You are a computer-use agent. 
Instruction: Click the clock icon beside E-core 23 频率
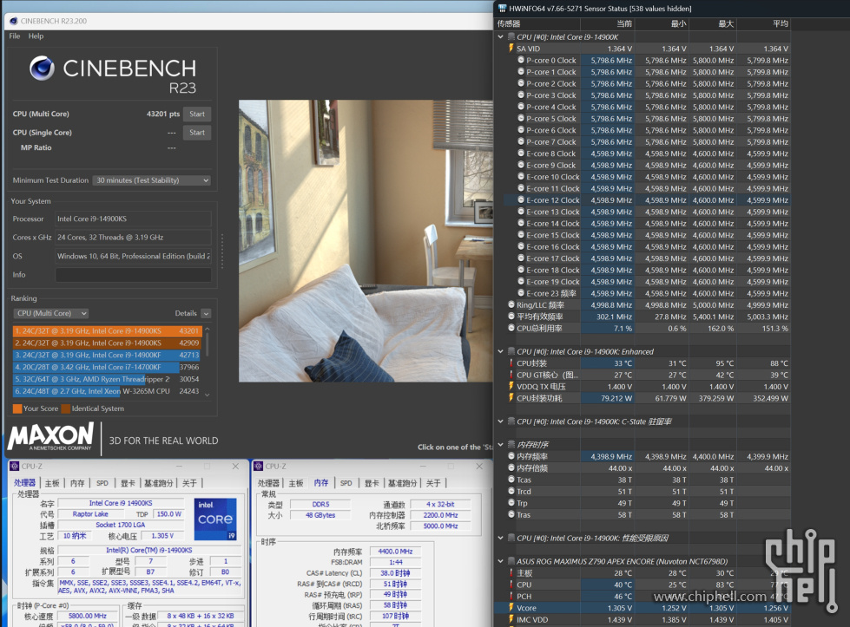click(x=521, y=293)
